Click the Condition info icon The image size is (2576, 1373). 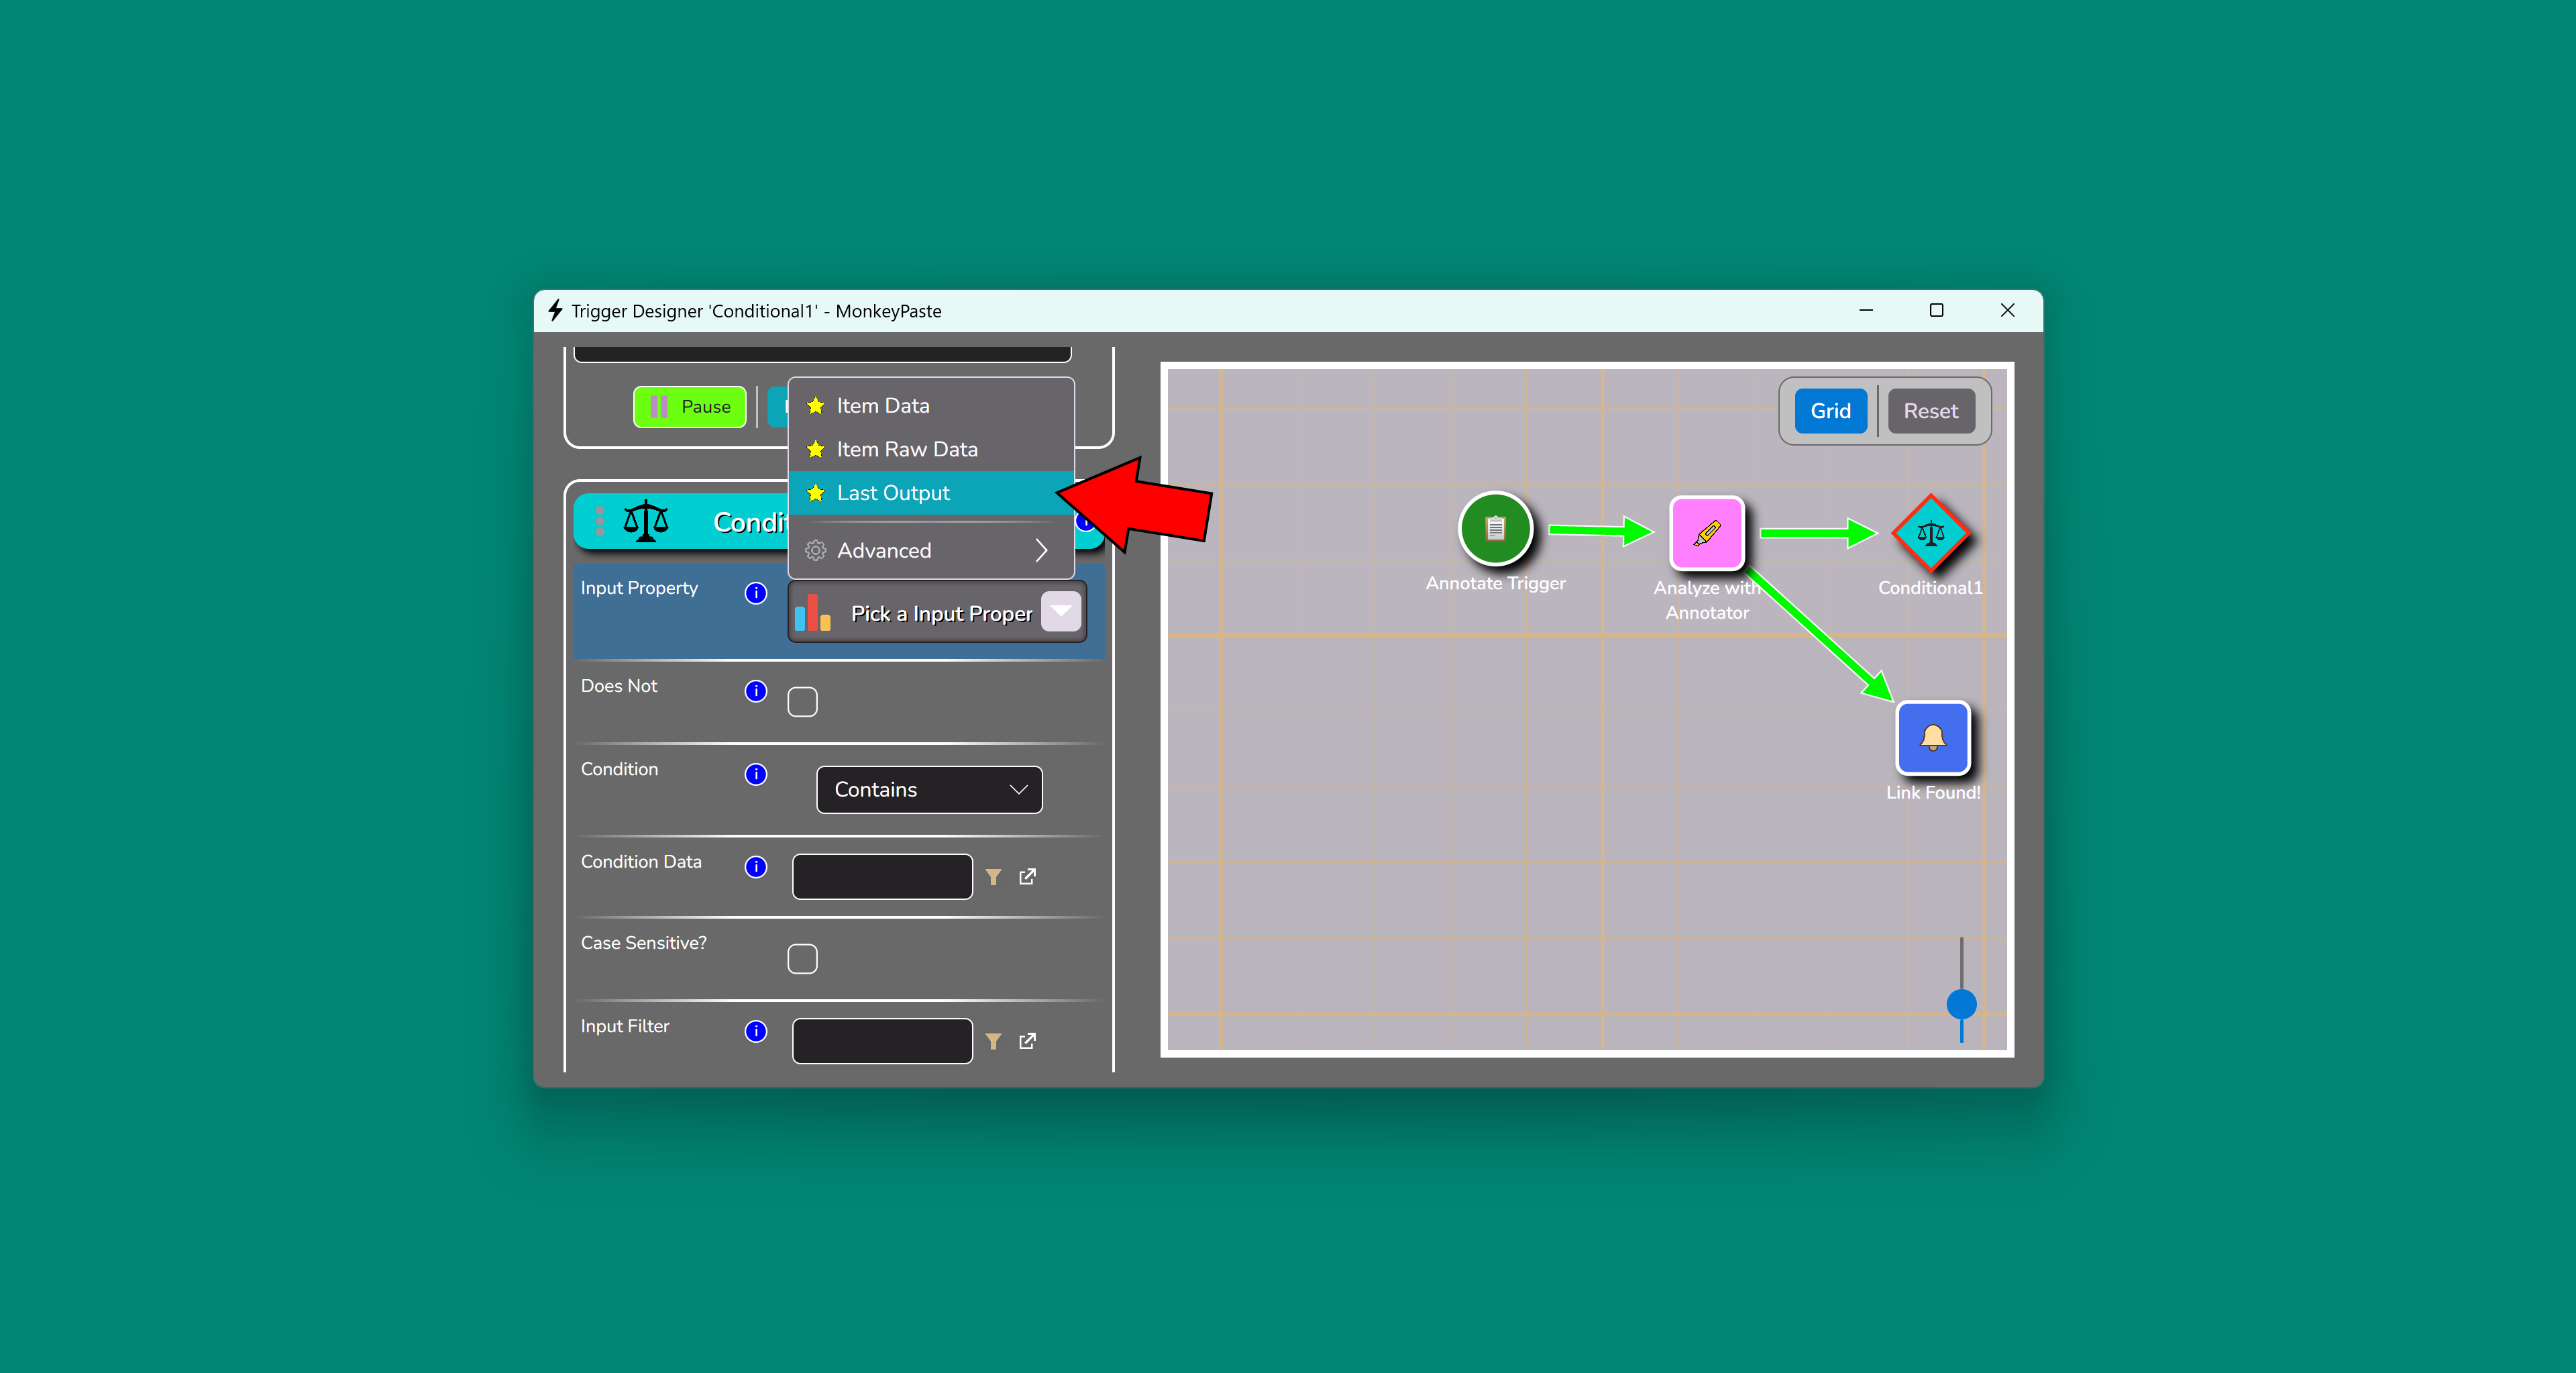[756, 774]
